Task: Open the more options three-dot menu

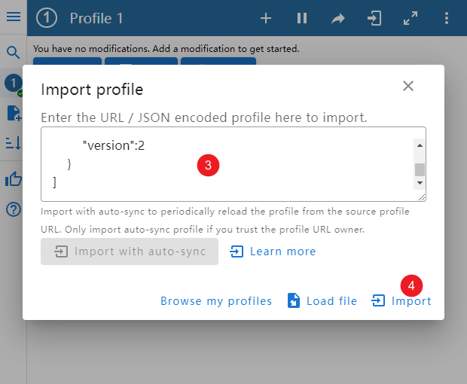Action: [447, 18]
